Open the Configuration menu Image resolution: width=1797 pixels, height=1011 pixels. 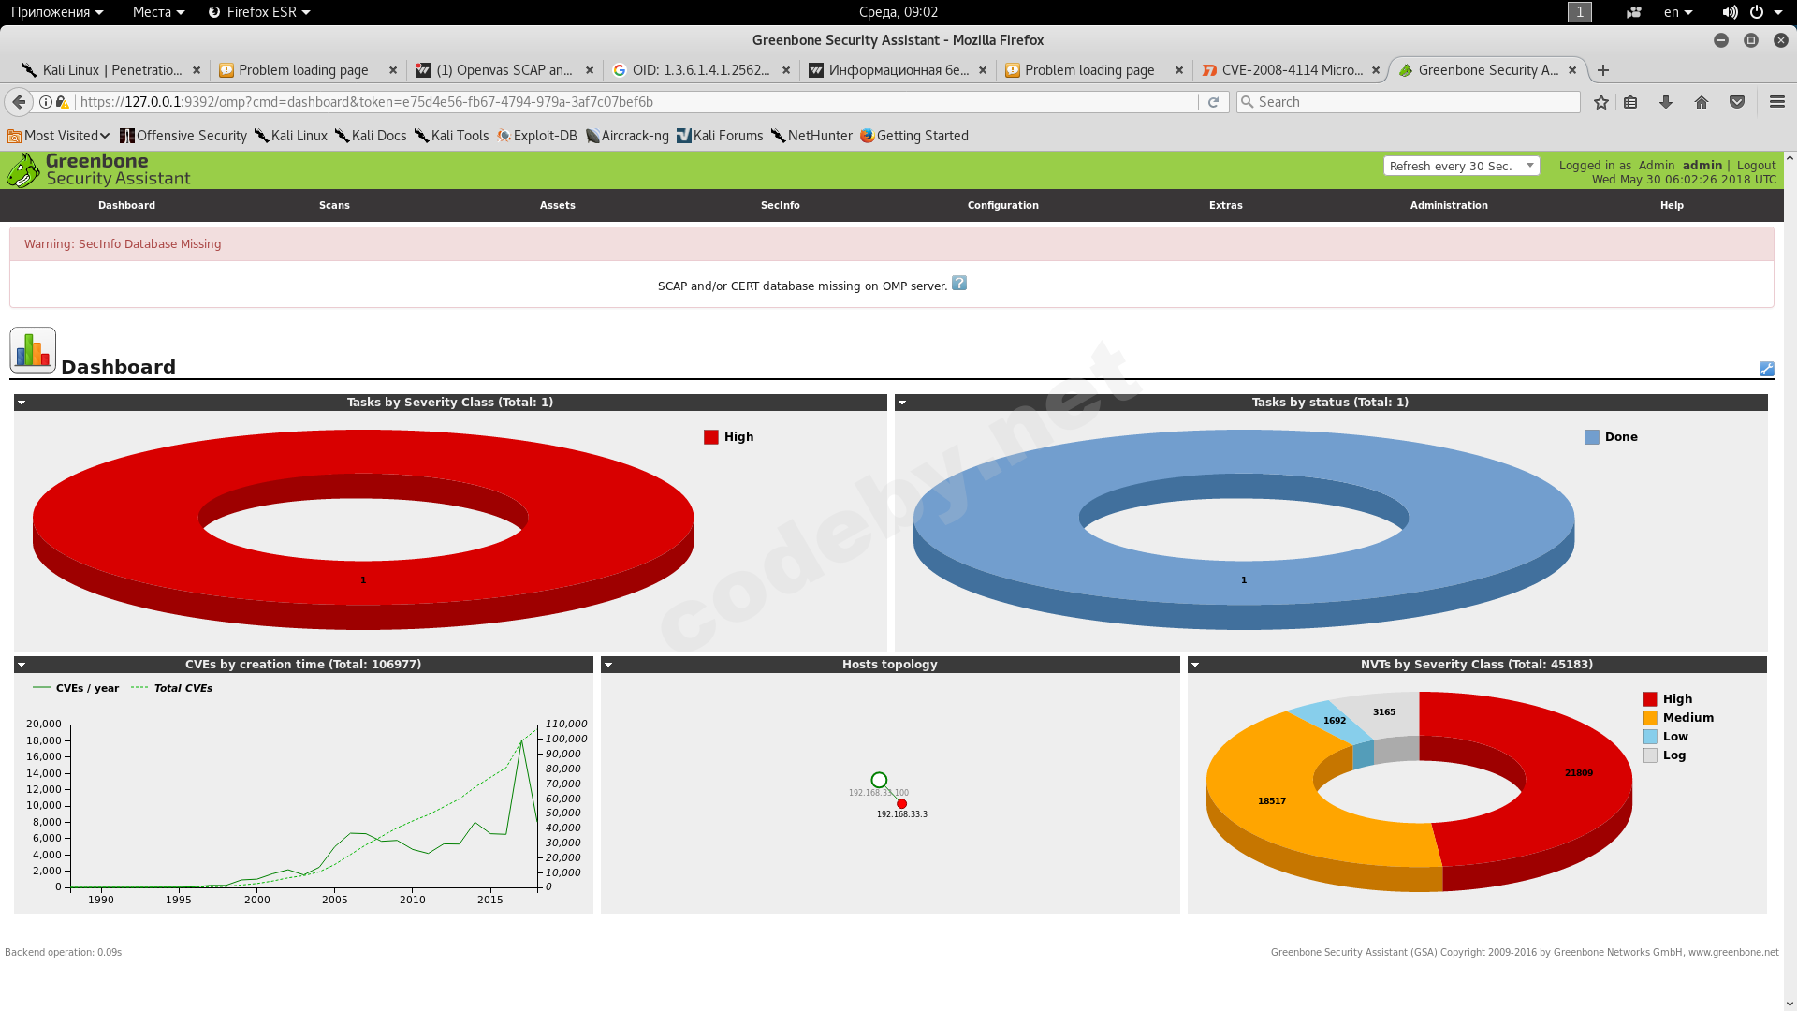[x=1002, y=205]
